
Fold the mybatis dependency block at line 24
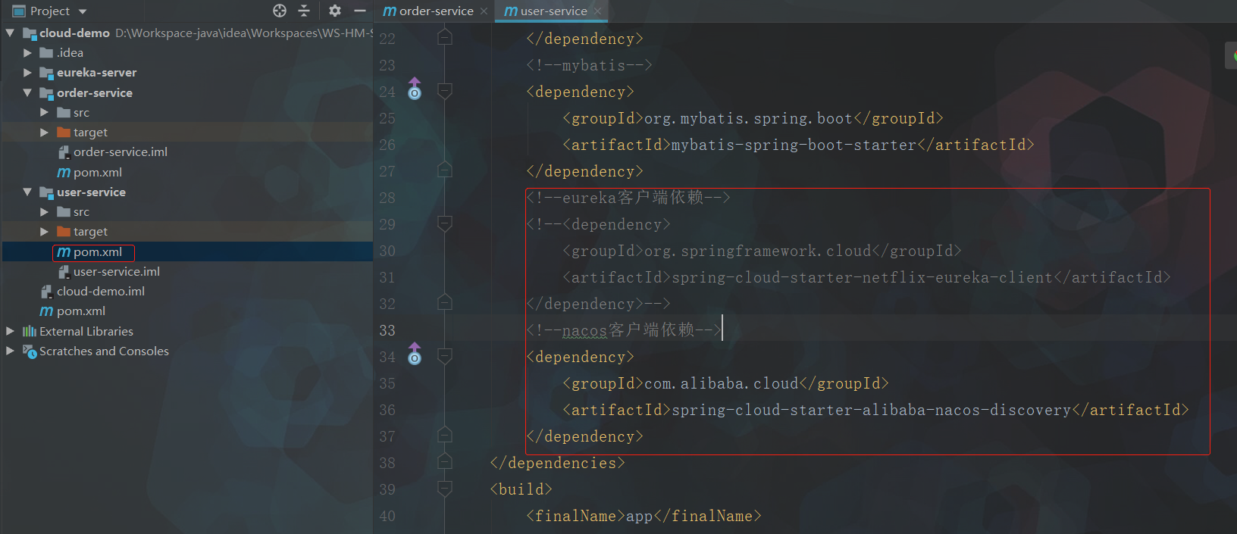click(445, 92)
